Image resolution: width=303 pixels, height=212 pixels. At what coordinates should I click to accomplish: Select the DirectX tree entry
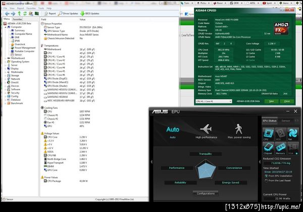coord(15,82)
